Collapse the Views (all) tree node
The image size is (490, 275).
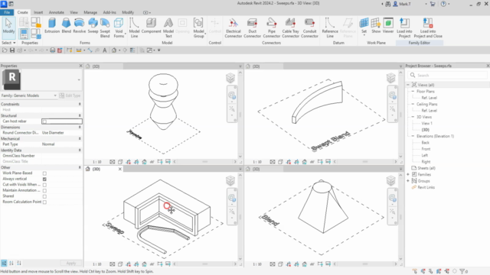[x=408, y=85]
